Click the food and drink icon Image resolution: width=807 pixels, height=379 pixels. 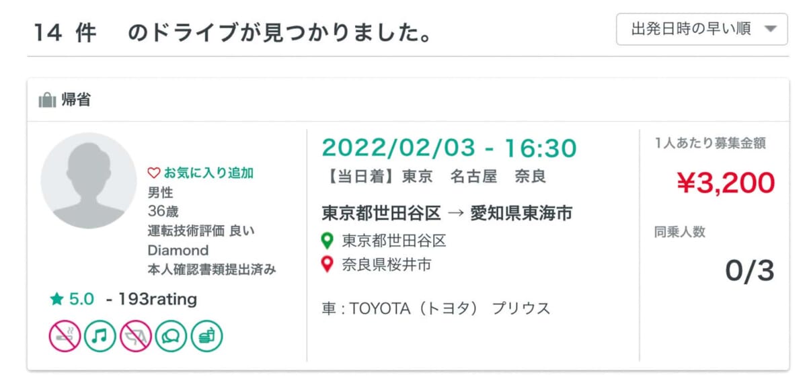coord(206,336)
